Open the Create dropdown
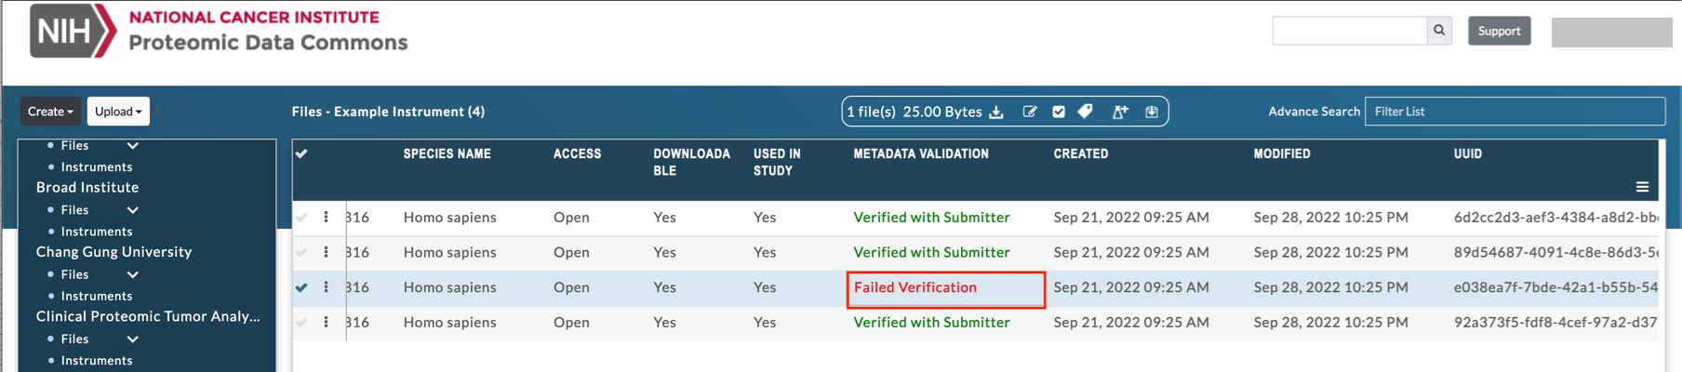Screen dimensions: 1682x372 pos(50,112)
